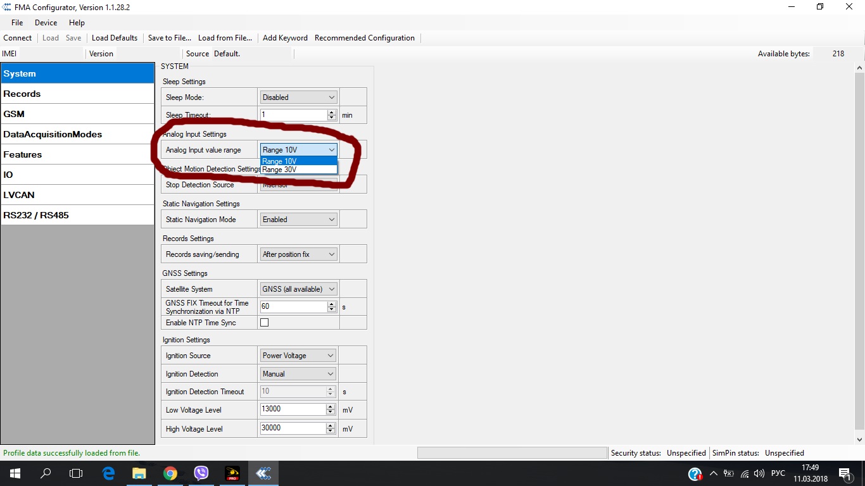Increase the Sleep Timeout stepper value

point(332,113)
